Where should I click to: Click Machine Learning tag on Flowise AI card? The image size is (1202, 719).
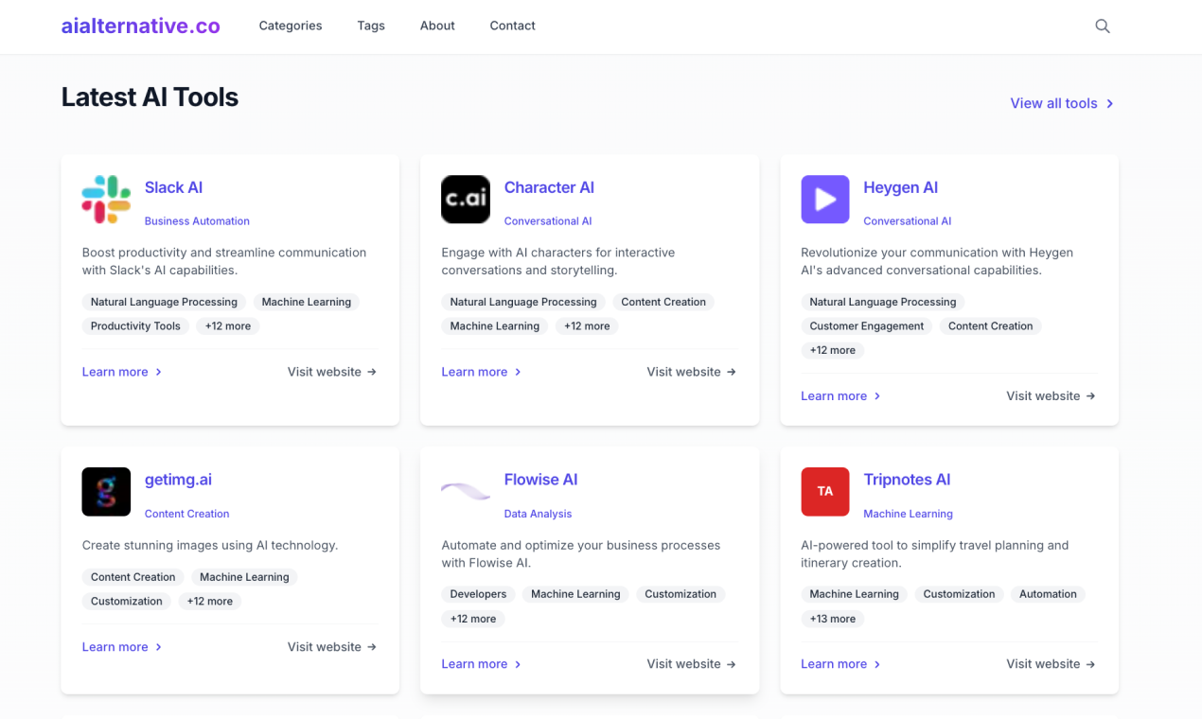click(575, 594)
